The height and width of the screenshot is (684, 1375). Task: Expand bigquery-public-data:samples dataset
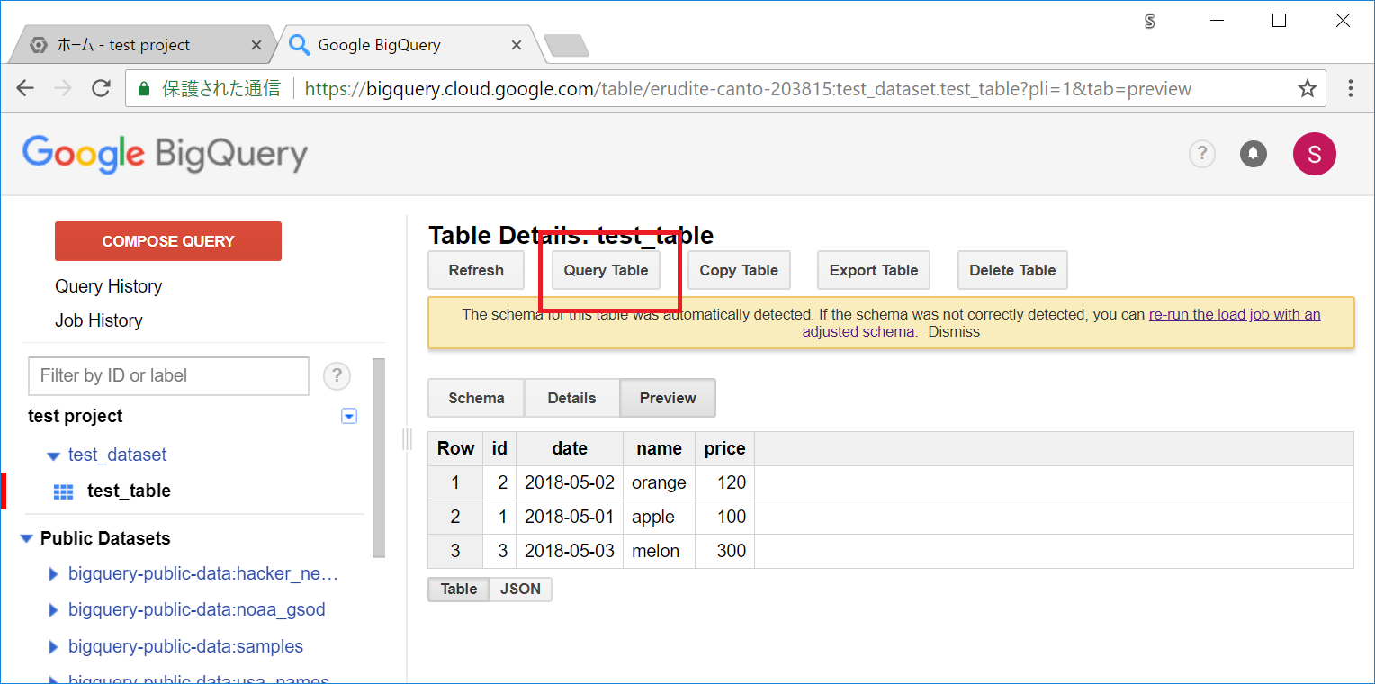pos(53,647)
